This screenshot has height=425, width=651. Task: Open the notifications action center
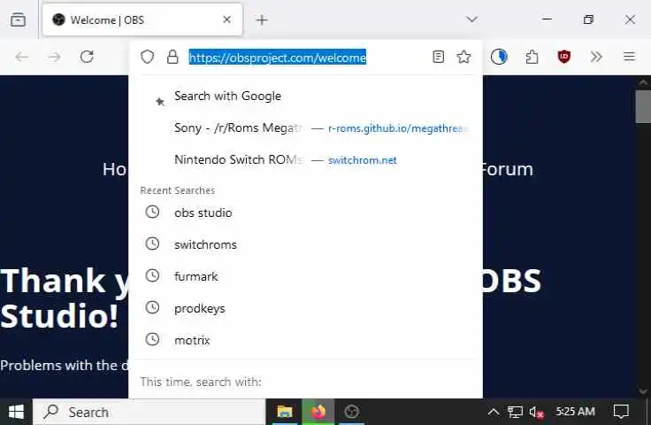tap(621, 412)
